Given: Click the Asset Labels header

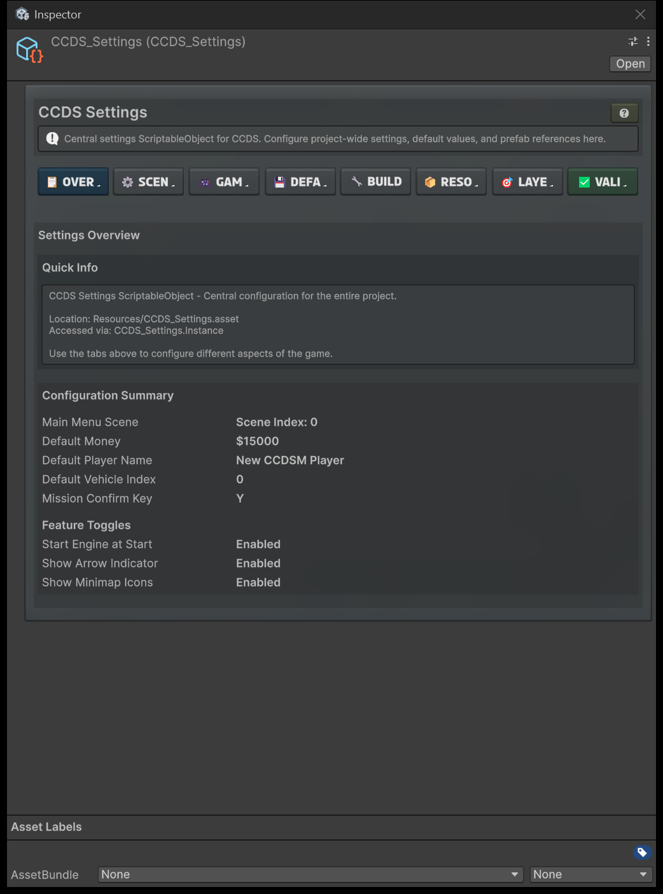Looking at the screenshot, I should tap(46, 827).
